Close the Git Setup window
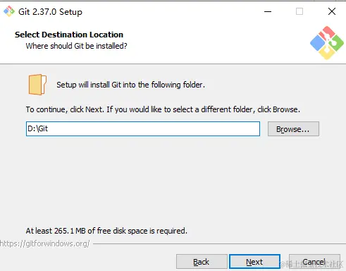The image size is (346, 271). tap(332, 11)
